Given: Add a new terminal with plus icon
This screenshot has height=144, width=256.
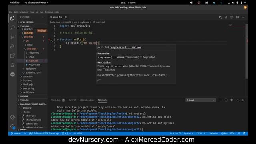Looking at the screenshot, I should (x=220, y=100).
